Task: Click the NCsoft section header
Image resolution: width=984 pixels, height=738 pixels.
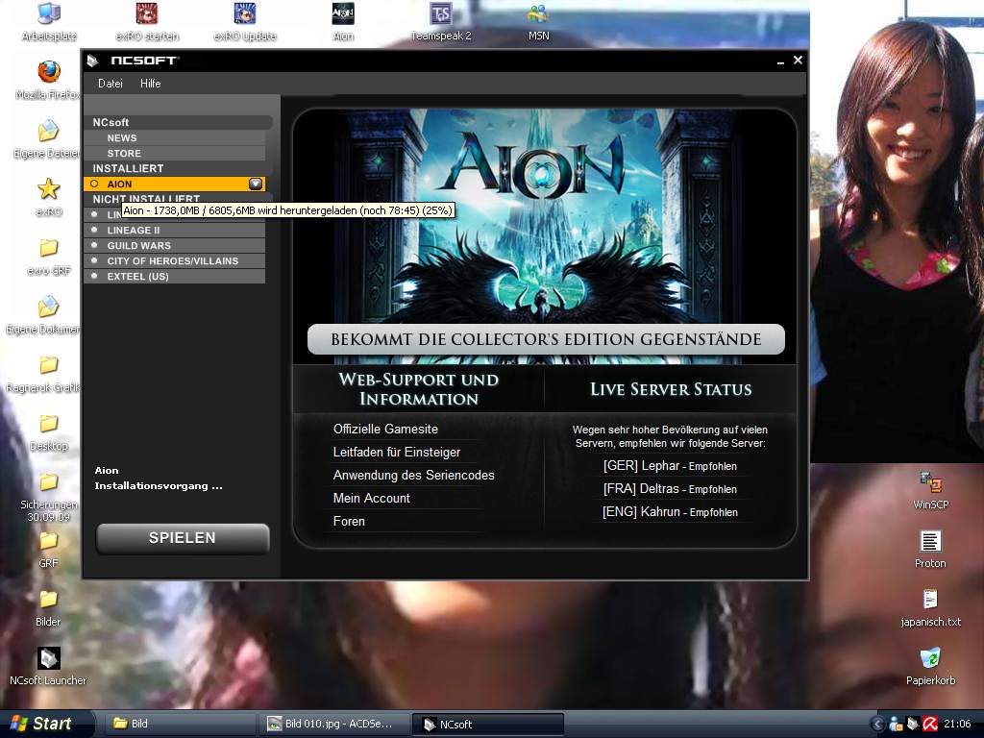Action: [178, 122]
